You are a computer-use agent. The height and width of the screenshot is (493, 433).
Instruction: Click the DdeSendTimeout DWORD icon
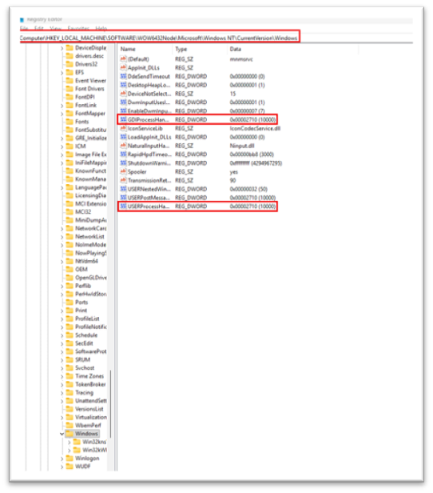pyautogui.click(x=123, y=76)
